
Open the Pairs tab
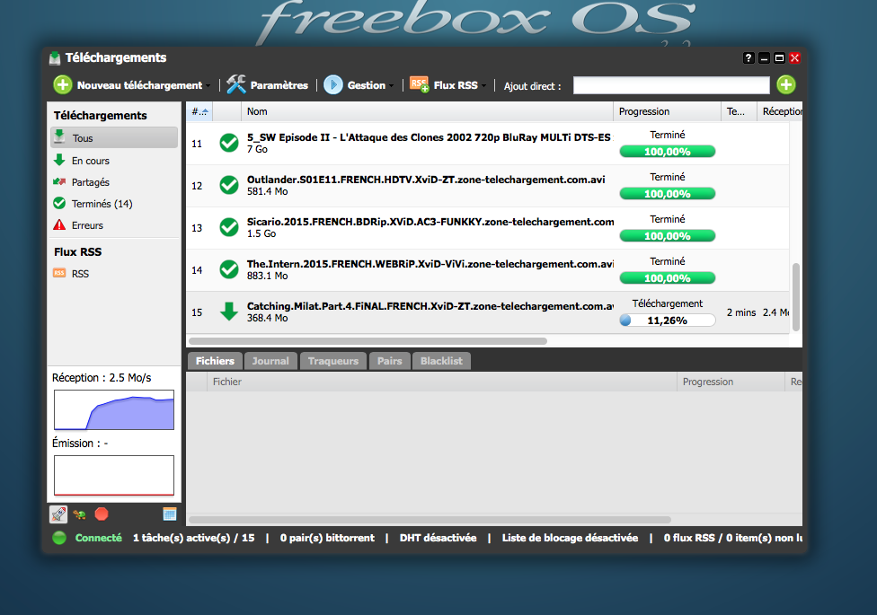[390, 361]
